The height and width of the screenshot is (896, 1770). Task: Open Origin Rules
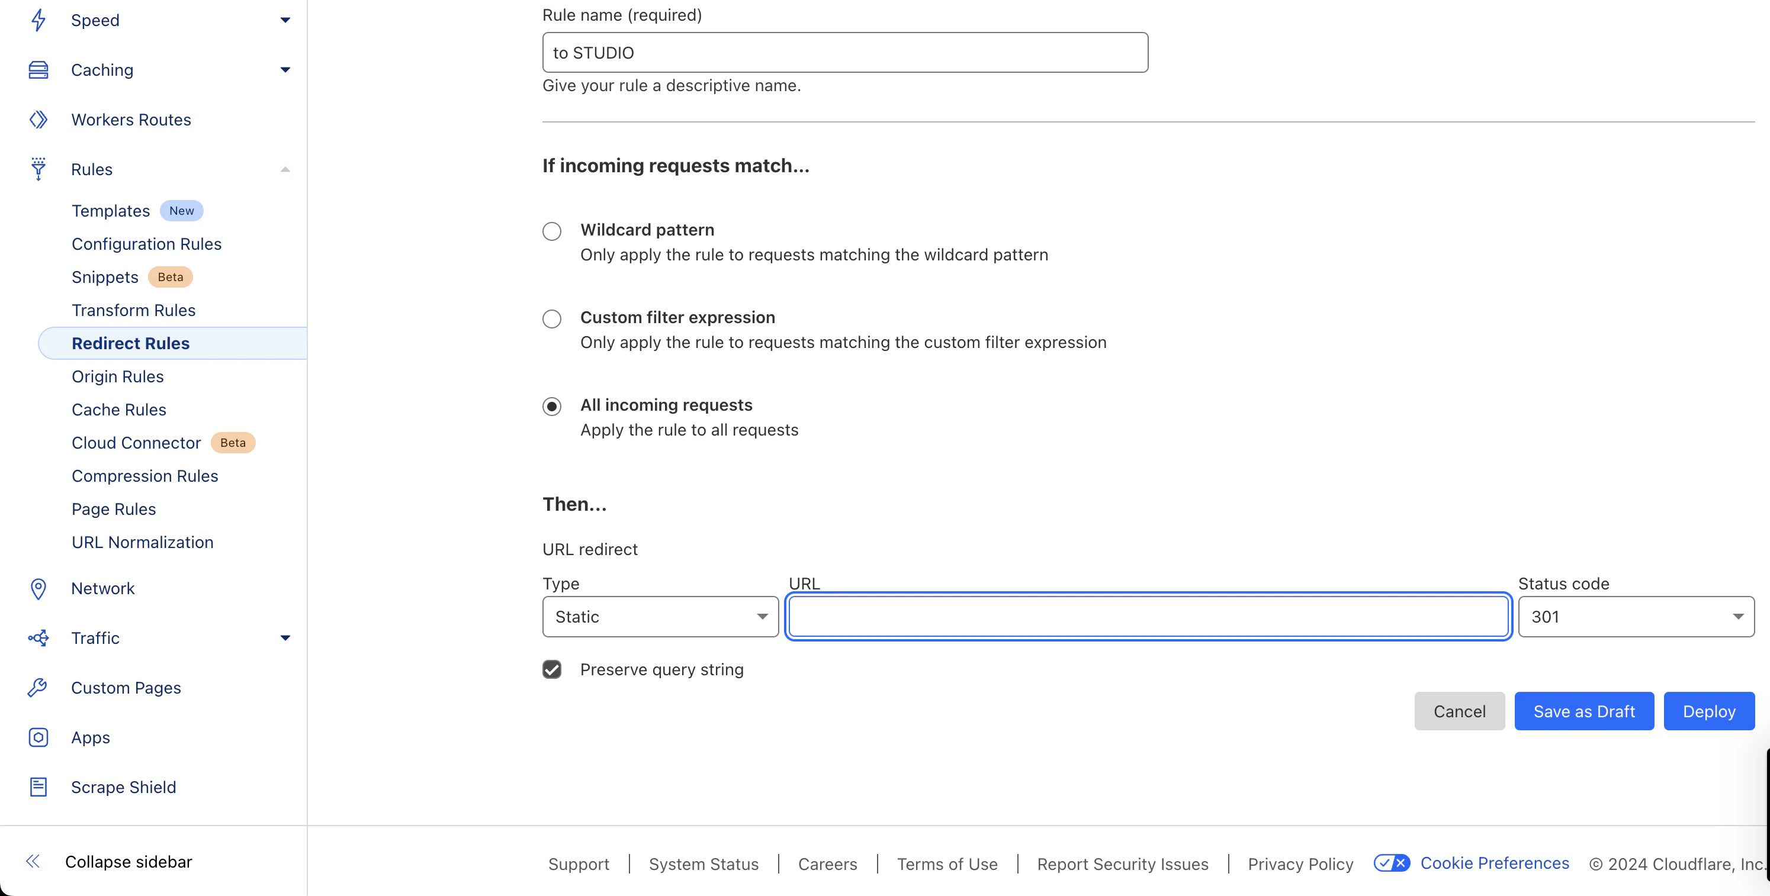(117, 376)
